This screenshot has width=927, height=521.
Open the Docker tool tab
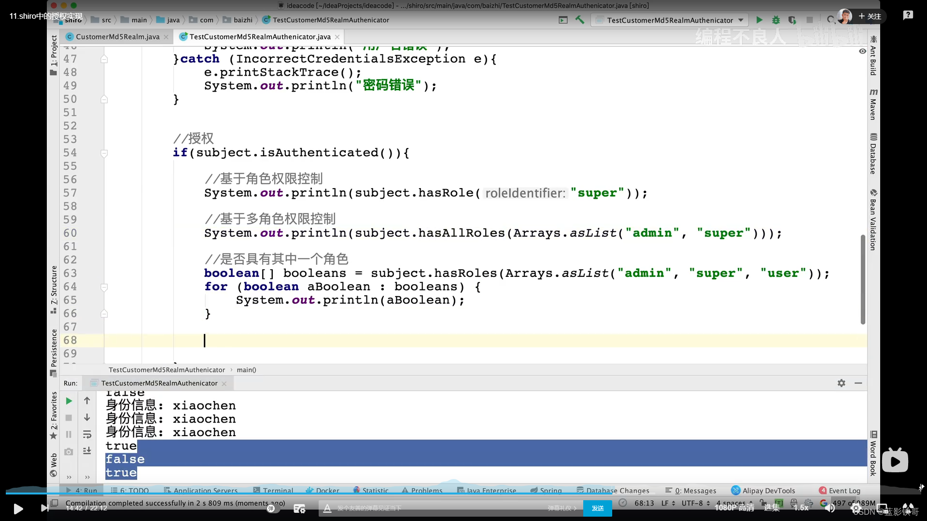[323, 491]
